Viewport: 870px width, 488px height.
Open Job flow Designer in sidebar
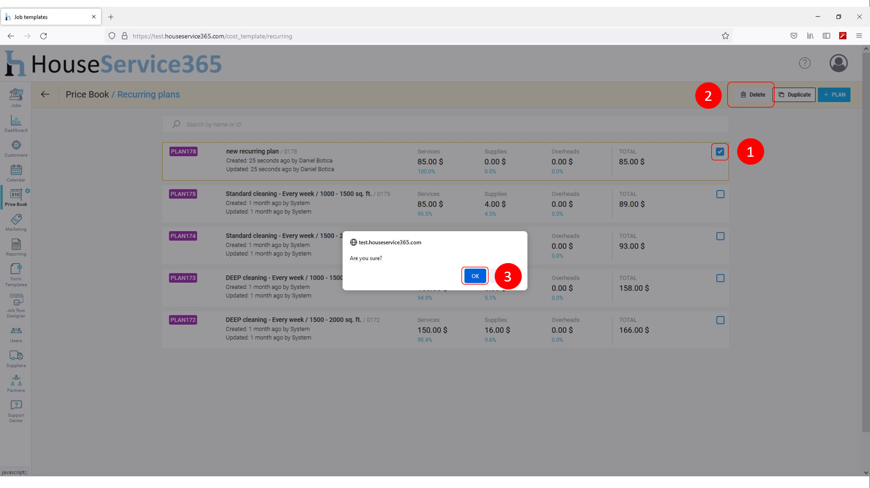coord(16,305)
